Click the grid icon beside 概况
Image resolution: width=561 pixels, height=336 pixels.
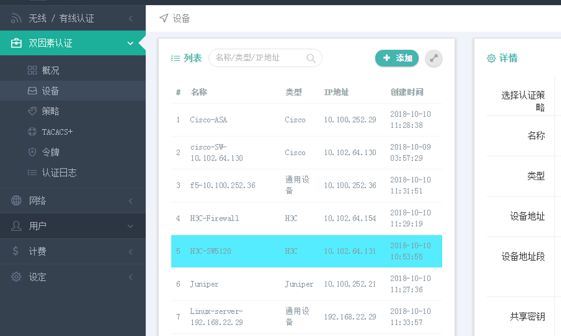tap(32, 70)
